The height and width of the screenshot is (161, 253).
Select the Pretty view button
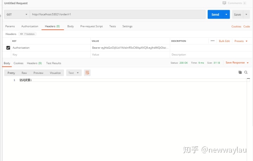[x=11, y=73]
